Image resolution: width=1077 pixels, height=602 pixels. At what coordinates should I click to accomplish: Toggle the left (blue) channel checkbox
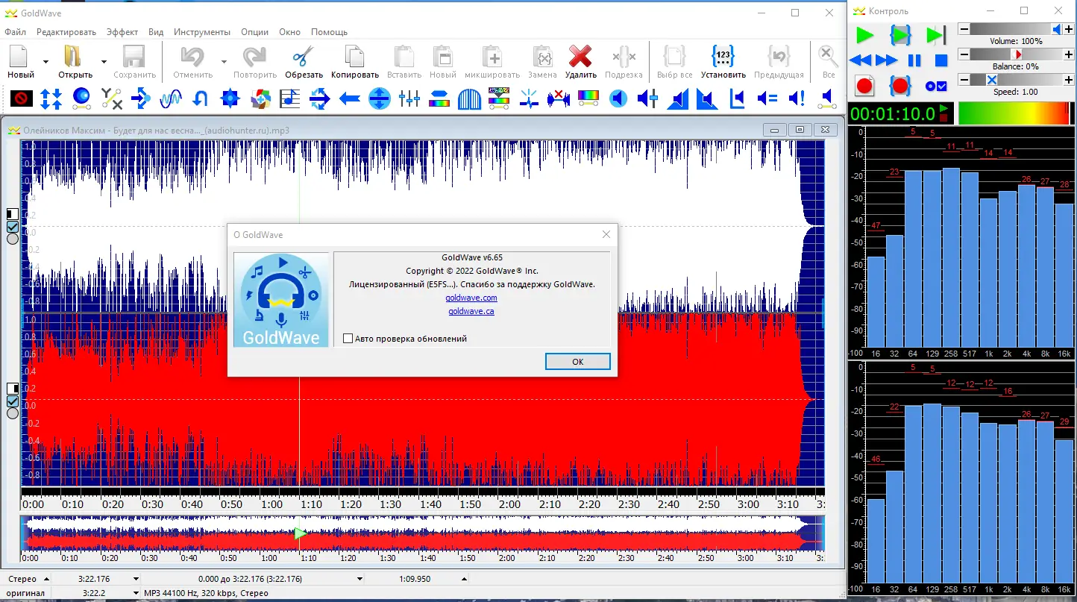coord(13,227)
